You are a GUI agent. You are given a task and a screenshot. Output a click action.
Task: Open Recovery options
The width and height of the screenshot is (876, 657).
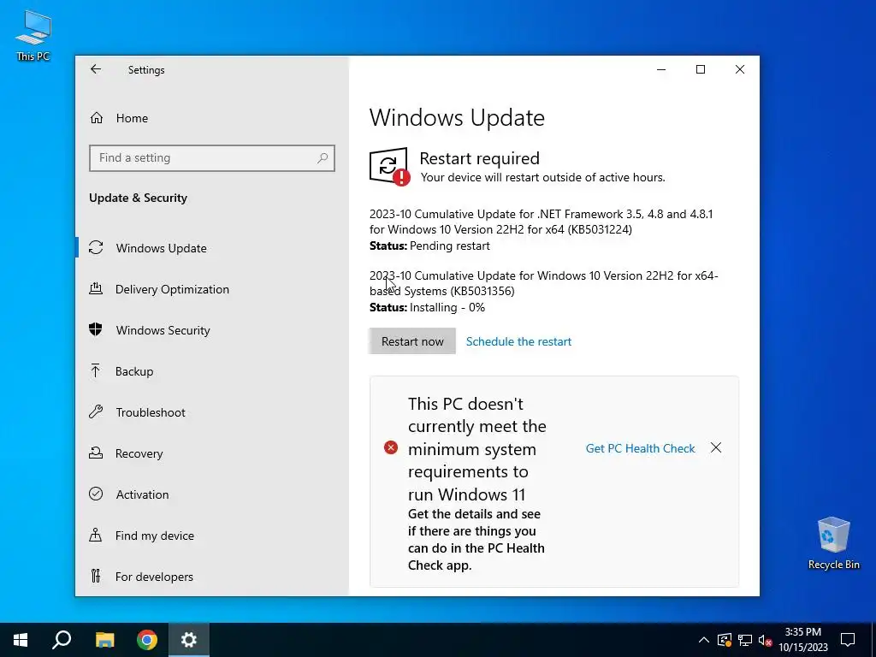tap(212, 453)
